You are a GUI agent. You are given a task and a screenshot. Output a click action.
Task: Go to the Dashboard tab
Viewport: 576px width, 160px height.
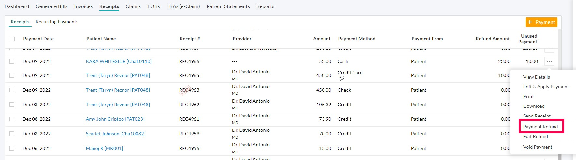[17, 6]
